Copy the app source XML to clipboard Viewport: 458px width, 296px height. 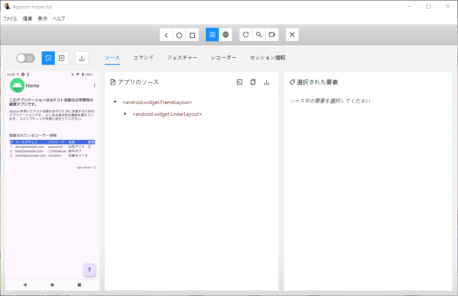pyautogui.click(x=253, y=82)
